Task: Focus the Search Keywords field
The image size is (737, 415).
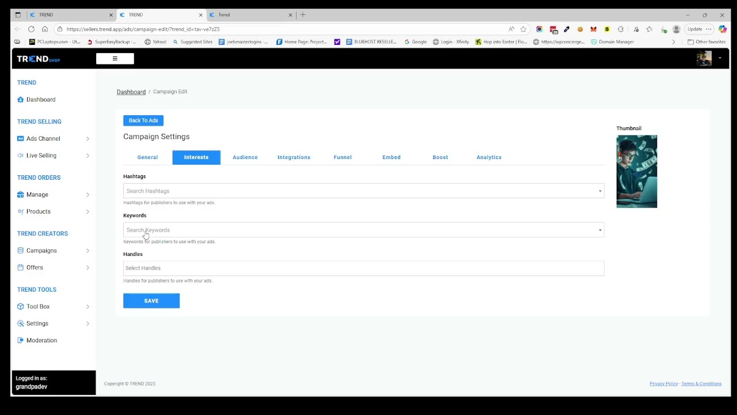Action: pyautogui.click(x=364, y=230)
